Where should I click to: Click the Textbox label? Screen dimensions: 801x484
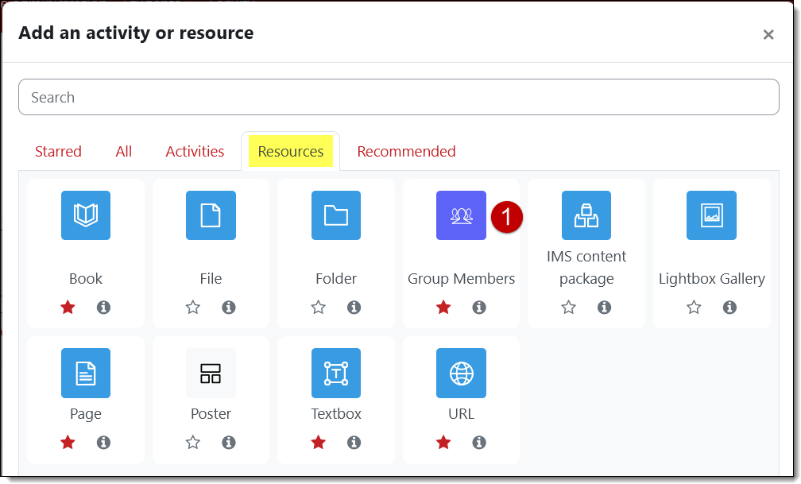[x=336, y=413]
